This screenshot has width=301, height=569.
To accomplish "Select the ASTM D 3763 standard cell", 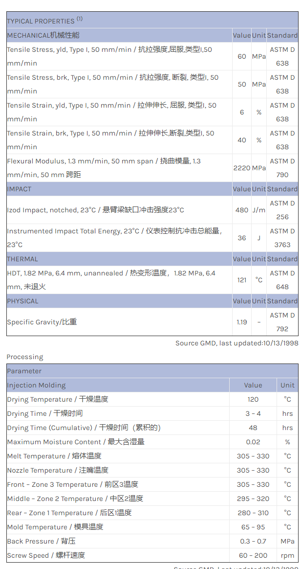I will [282, 238].
